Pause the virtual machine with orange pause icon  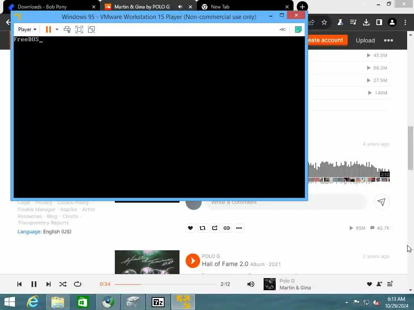tap(49, 29)
